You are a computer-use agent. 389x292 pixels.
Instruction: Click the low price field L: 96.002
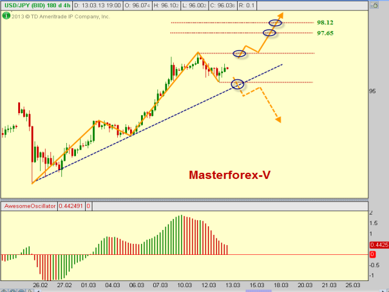click(x=194, y=5)
